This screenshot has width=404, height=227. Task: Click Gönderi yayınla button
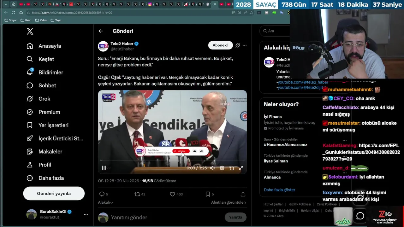click(x=54, y=194)
